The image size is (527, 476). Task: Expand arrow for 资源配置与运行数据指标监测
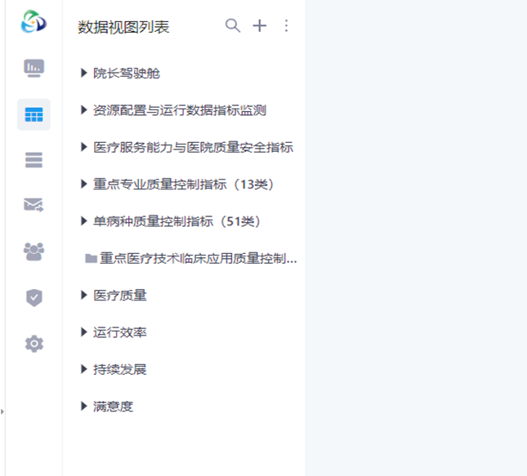[83, 110]
